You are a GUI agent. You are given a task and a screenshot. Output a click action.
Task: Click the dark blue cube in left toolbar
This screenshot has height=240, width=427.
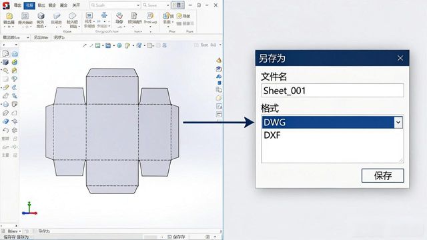tap(5, 62)
